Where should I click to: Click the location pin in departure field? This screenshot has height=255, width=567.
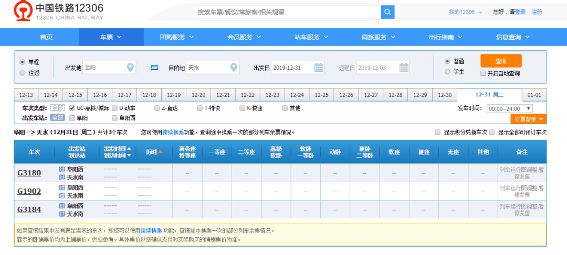pos(130,68)
